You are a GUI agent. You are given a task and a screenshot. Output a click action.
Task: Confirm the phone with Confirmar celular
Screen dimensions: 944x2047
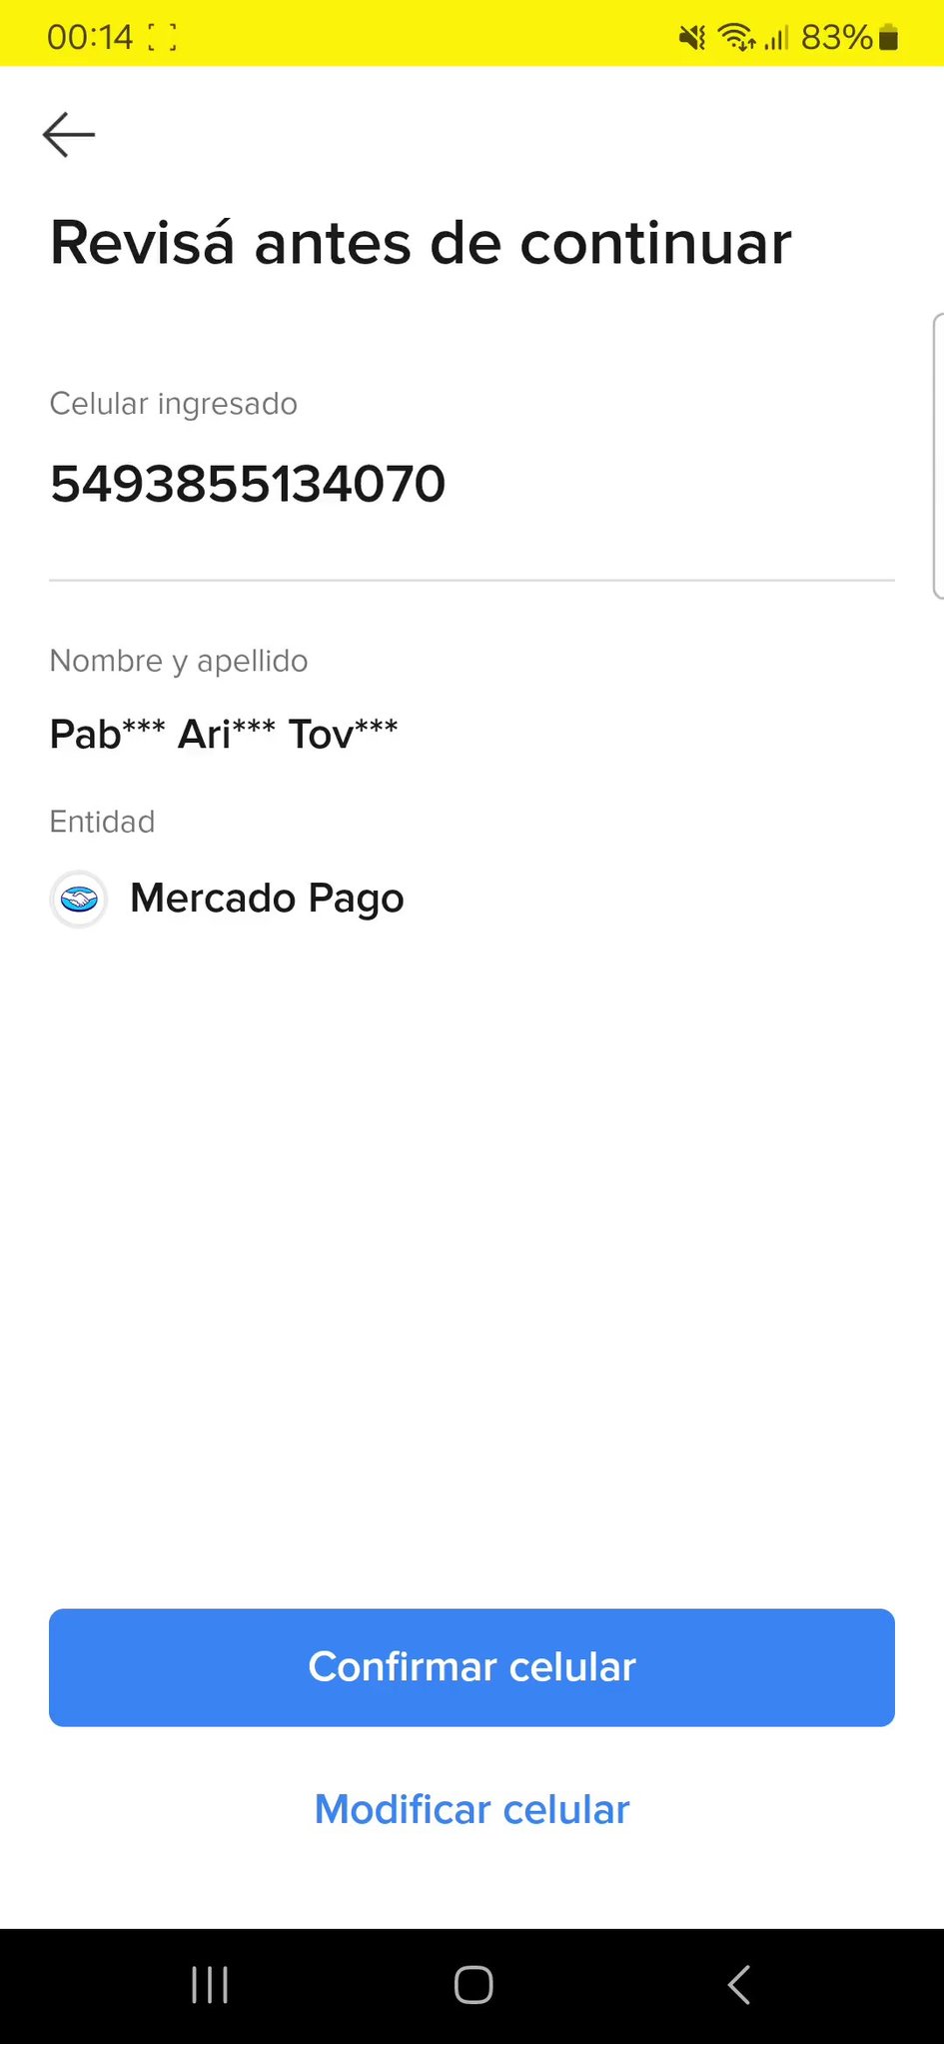(472, 1667)
